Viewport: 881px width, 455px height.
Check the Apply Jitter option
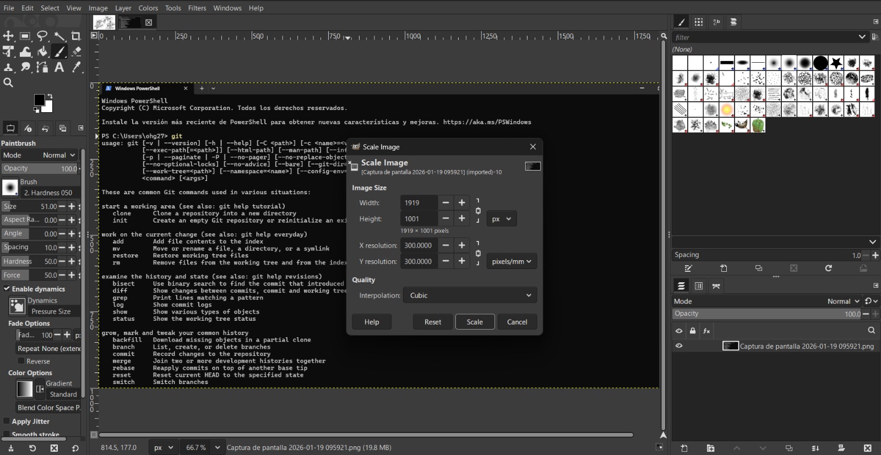[x=7, y=421]
